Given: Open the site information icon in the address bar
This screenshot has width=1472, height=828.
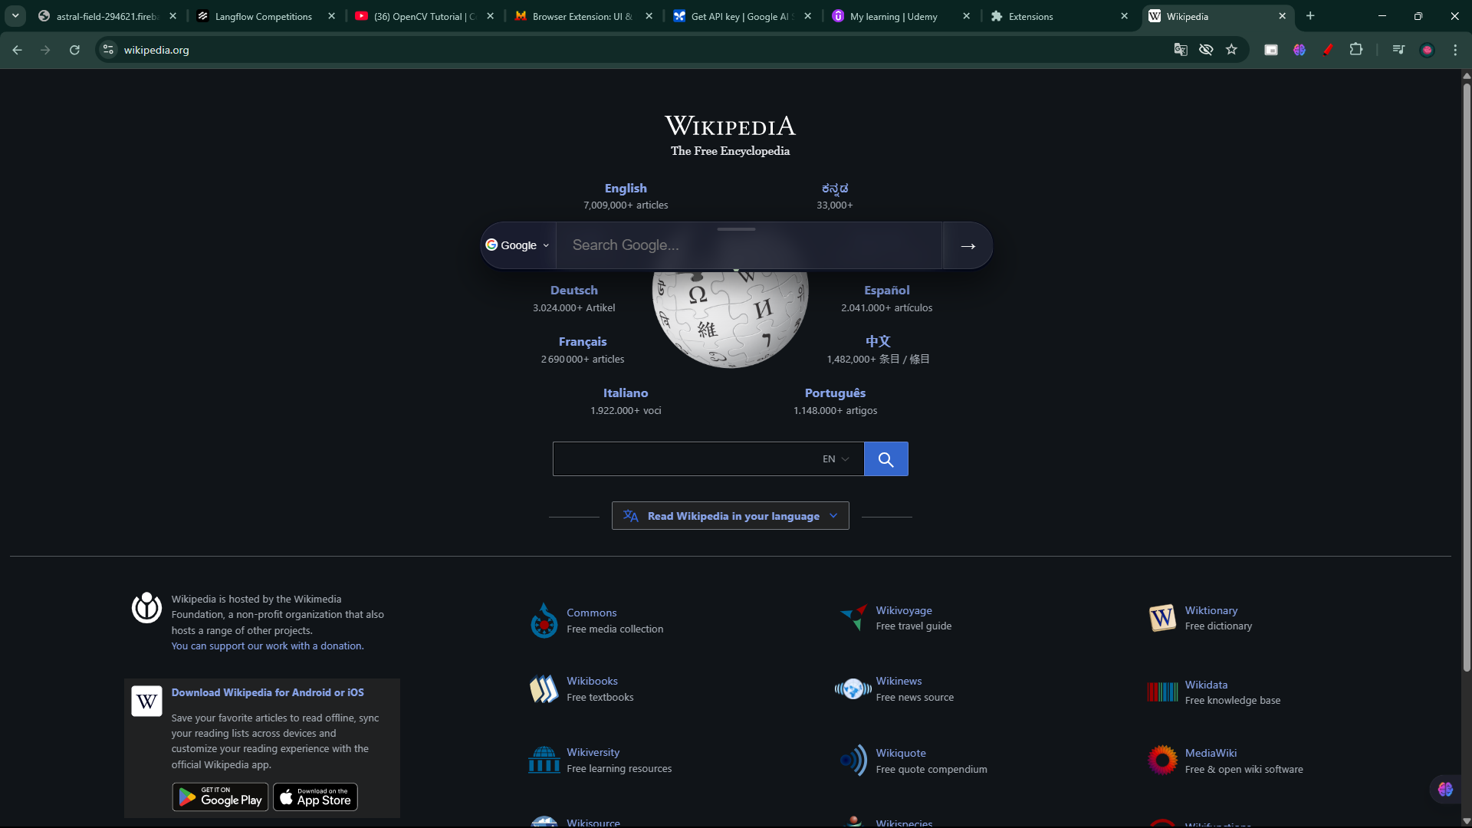Looking at the screenshot, I should click(x=108, y=50).
